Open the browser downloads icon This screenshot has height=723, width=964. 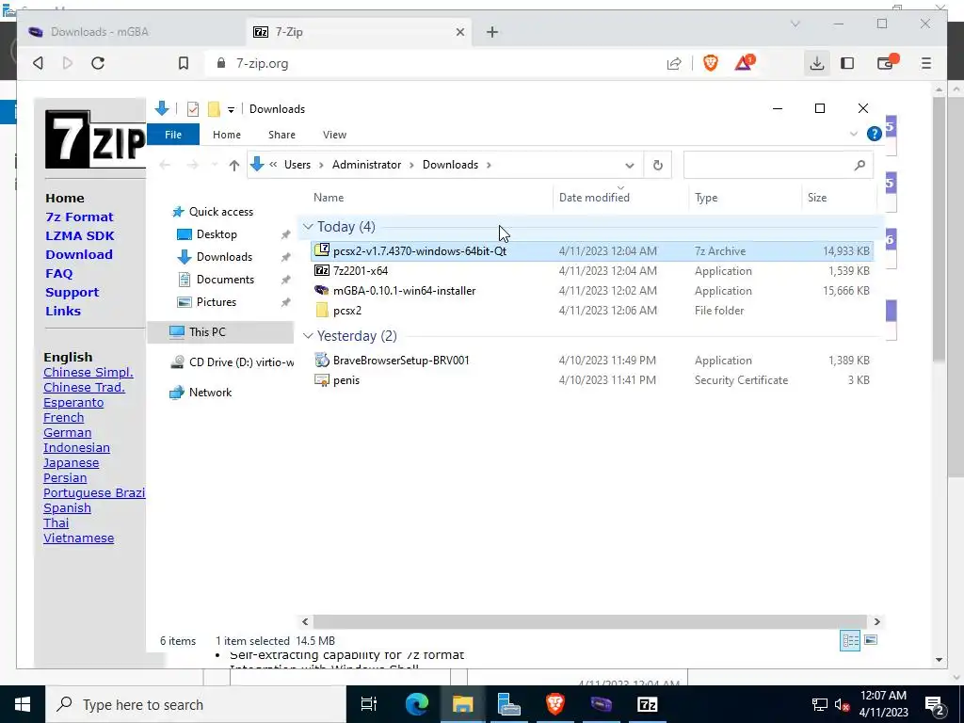(816, 63)
